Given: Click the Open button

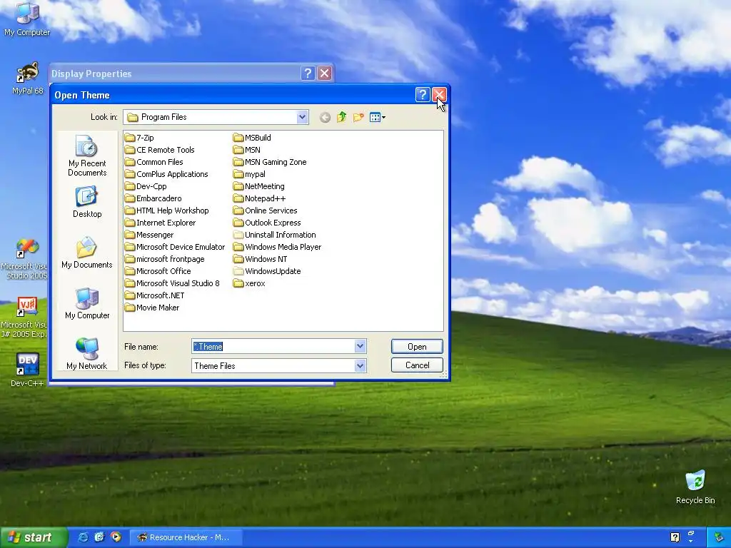Looking at the screenshot, I should [x=417, y=346].
